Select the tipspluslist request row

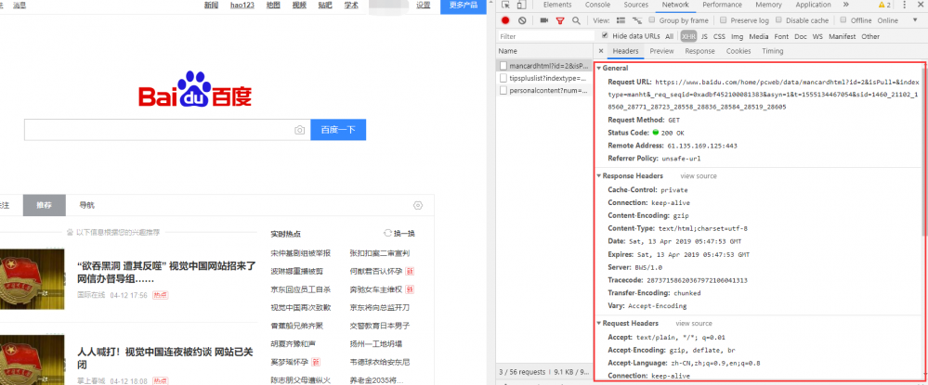(544, 78)
